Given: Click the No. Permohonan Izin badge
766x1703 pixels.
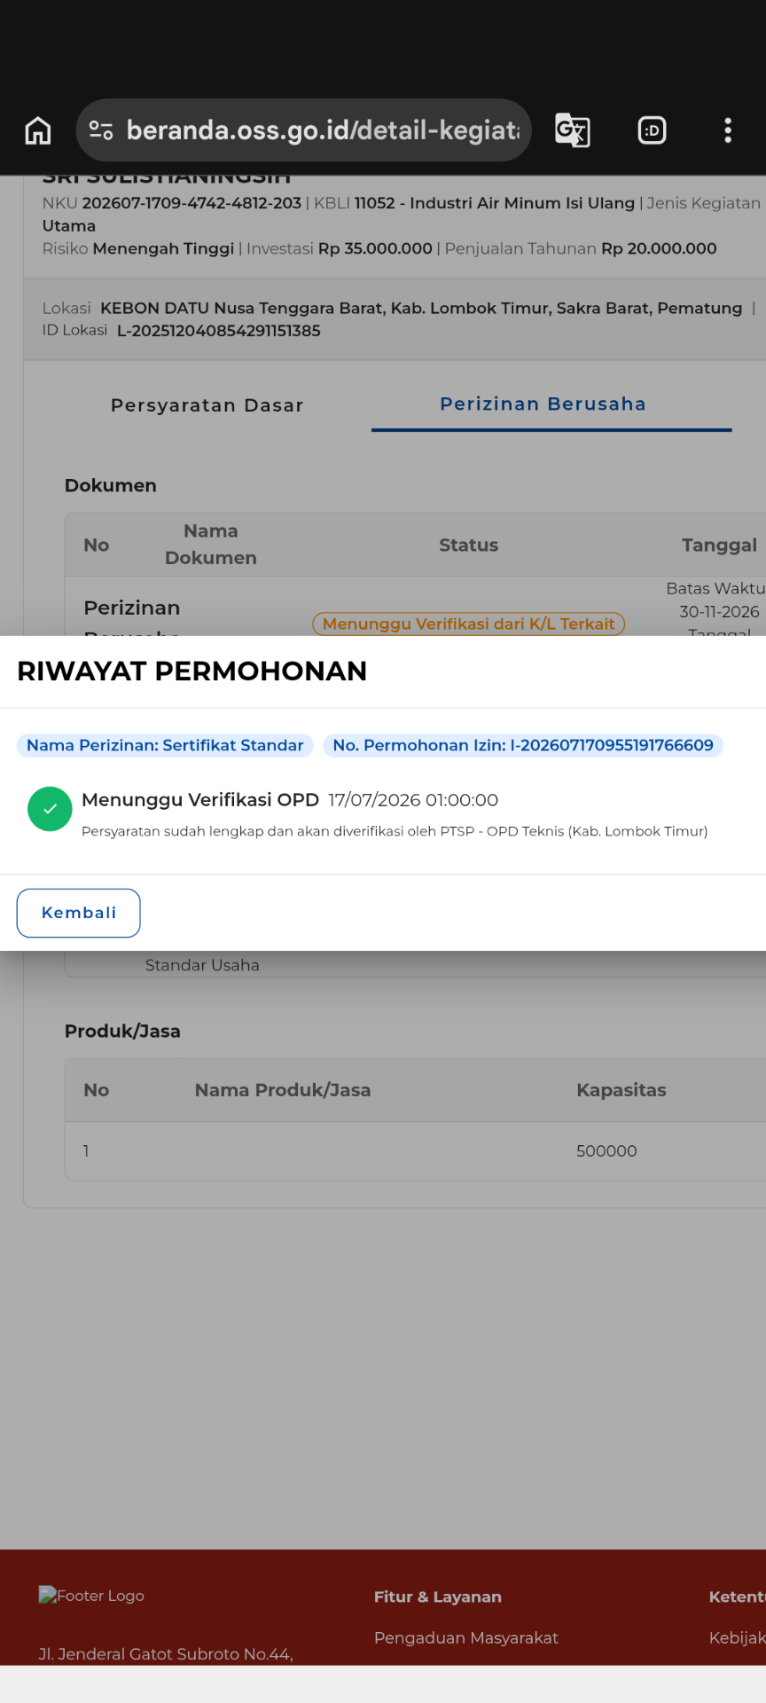Looking at the screenshot, I should click(x=523, y=745).
